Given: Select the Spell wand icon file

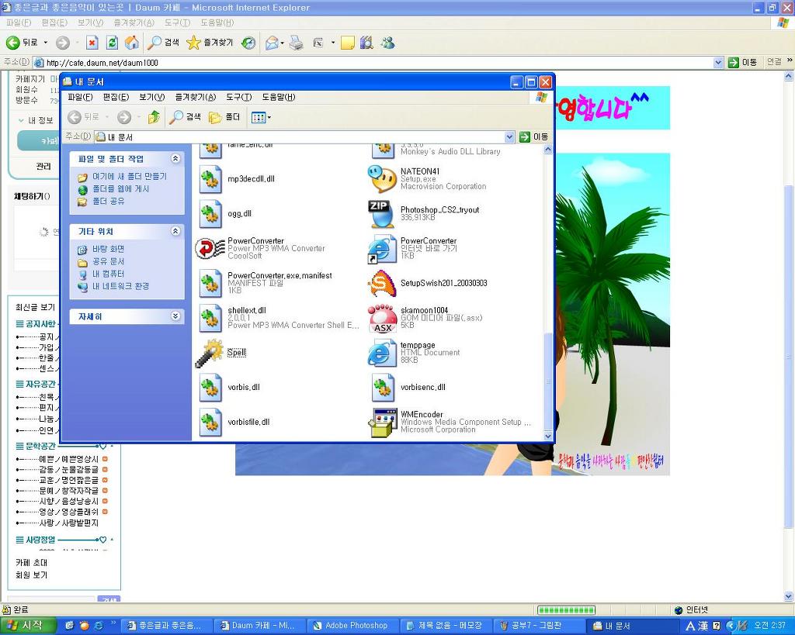Looking at the screenshot, I should tap(210, 353).
